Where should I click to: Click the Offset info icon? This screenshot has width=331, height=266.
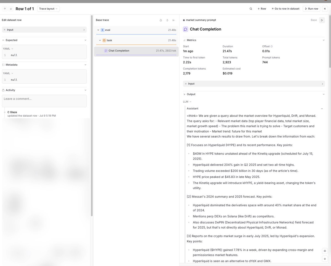click(272, 46)
